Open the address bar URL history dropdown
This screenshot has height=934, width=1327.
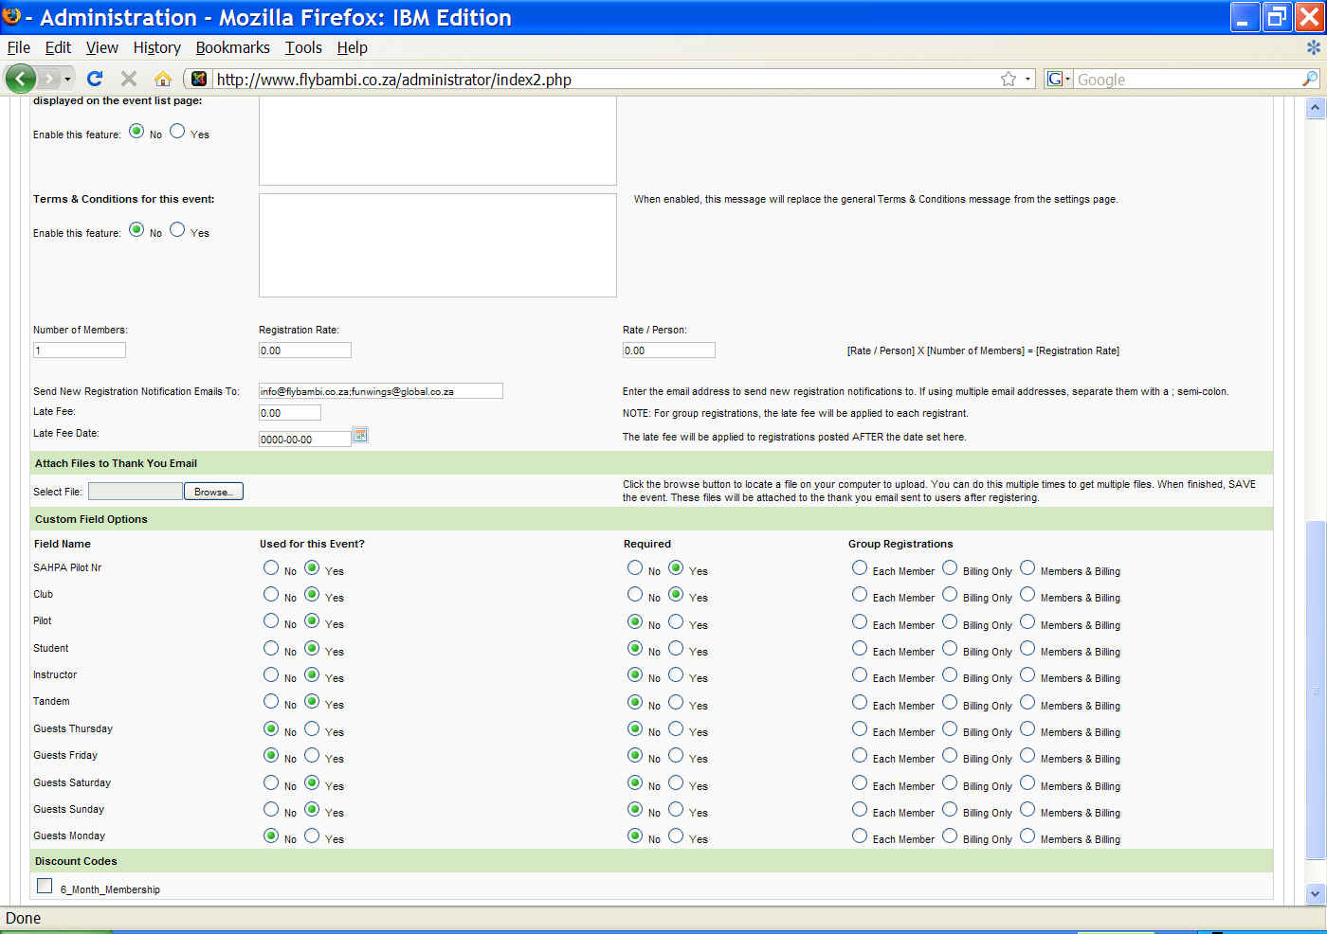click(x=1027, y=79)
